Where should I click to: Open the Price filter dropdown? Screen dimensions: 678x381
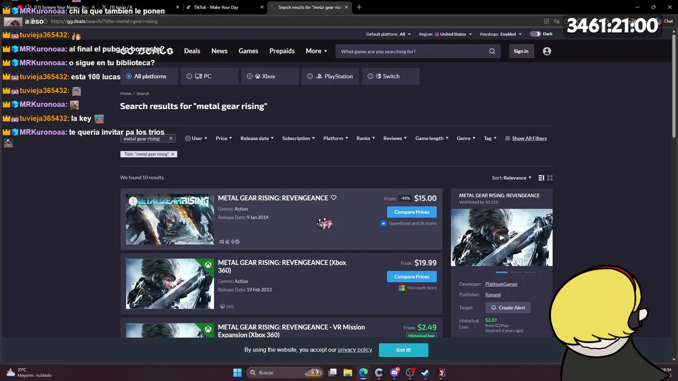coord(224,139)
